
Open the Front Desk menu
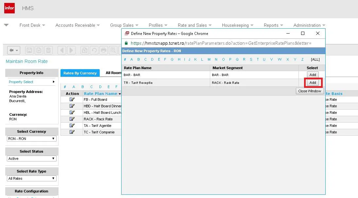click(x=32, y=25)
